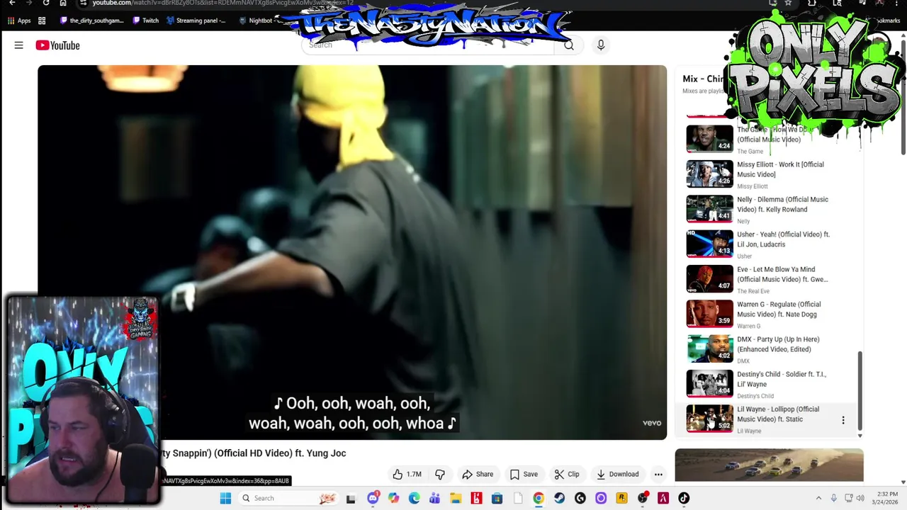Play Usher Yeah! thumbnail
This screenshot has width=907, height=510.
(709, 243)
